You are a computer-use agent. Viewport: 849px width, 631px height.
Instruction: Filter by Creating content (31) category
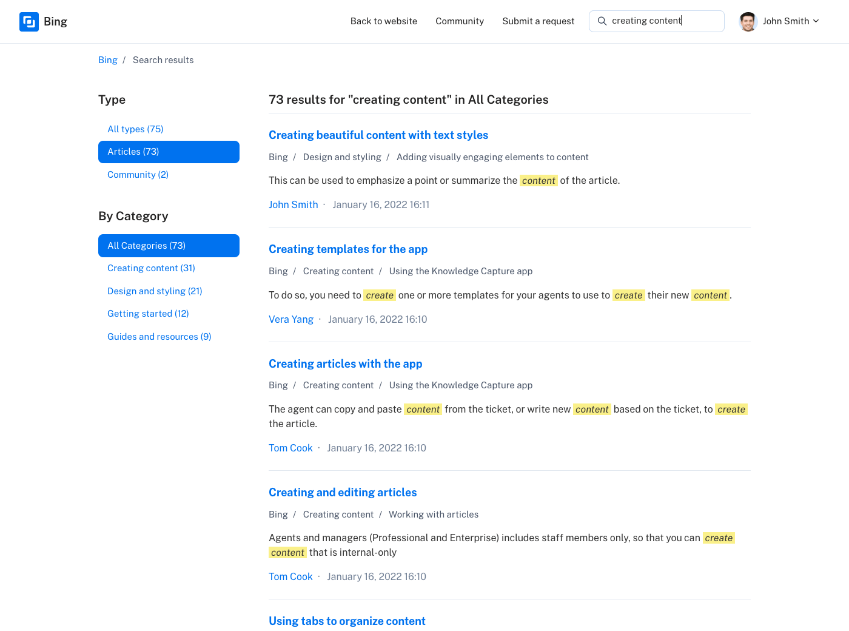pyautogui.click(x=151, y=268)
